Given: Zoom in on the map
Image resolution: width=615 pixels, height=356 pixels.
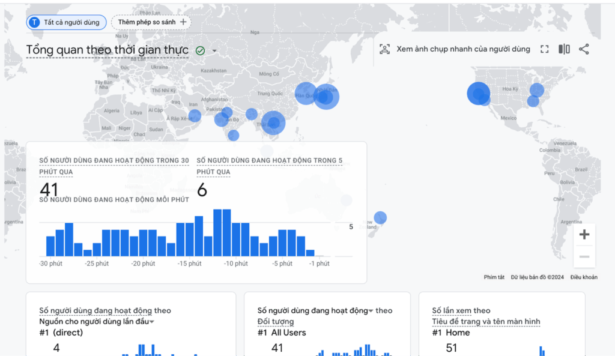Looking at the screenshot, I should click(584, 235).
